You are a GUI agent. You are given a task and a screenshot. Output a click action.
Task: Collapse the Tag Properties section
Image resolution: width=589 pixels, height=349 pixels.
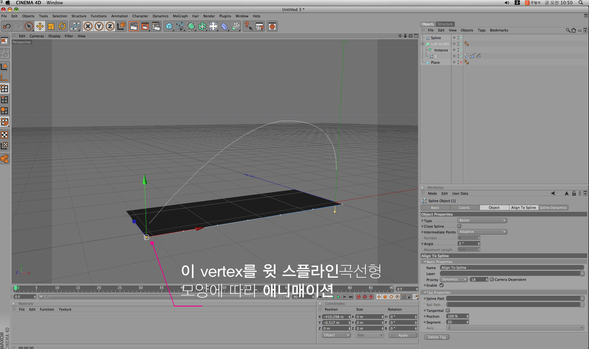[x=425, y=293]
